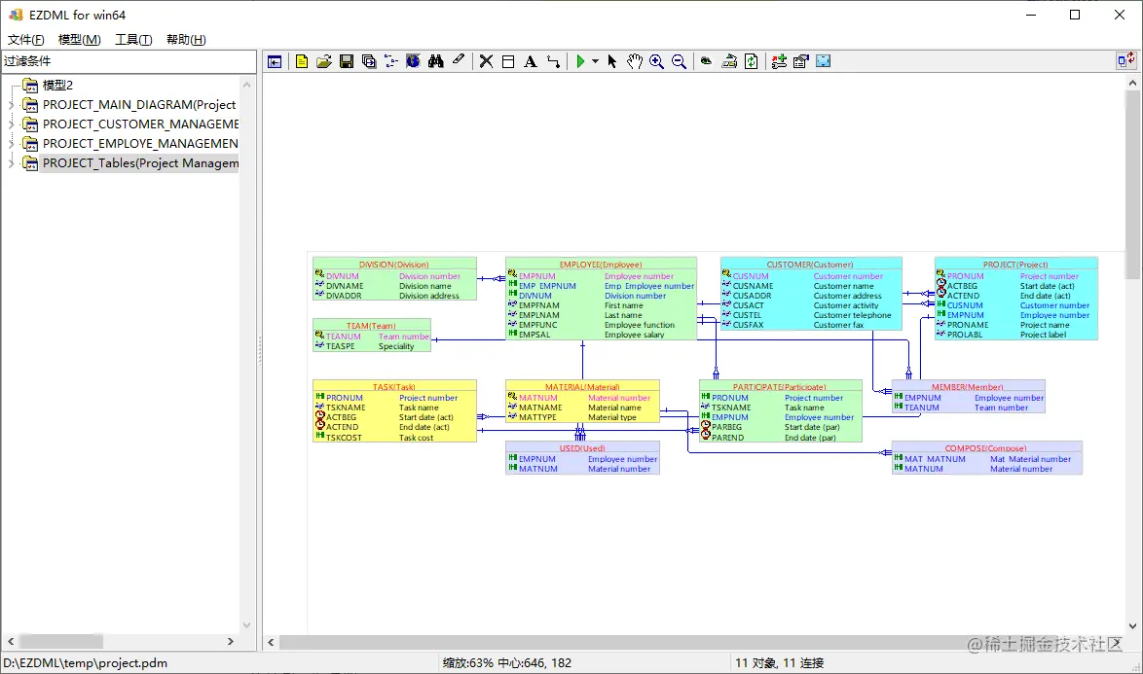Click the auto layout tree icon
Viewport: 1143px width, 674px height.
[x=390, y=62]
